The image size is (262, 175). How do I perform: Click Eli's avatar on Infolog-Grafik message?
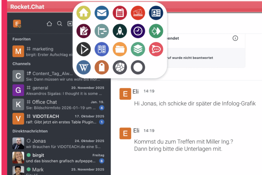(125, 94)
